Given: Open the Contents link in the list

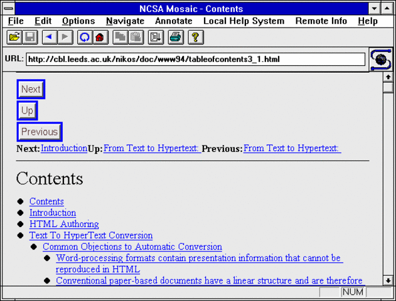Looking at the screenshot, I should coord(46,201).
